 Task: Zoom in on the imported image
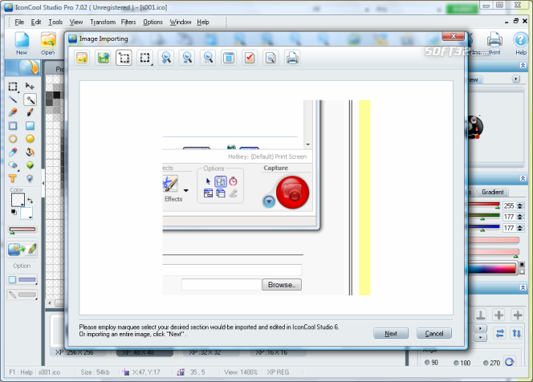pos(166,58)
